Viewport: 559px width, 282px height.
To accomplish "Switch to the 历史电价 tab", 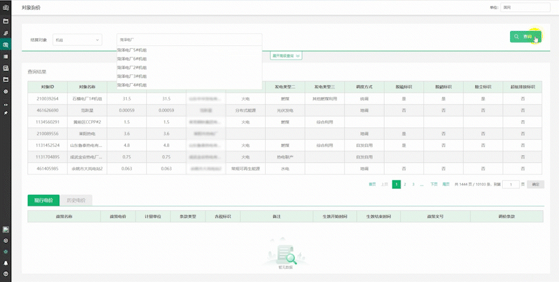I will click(75, 200).
